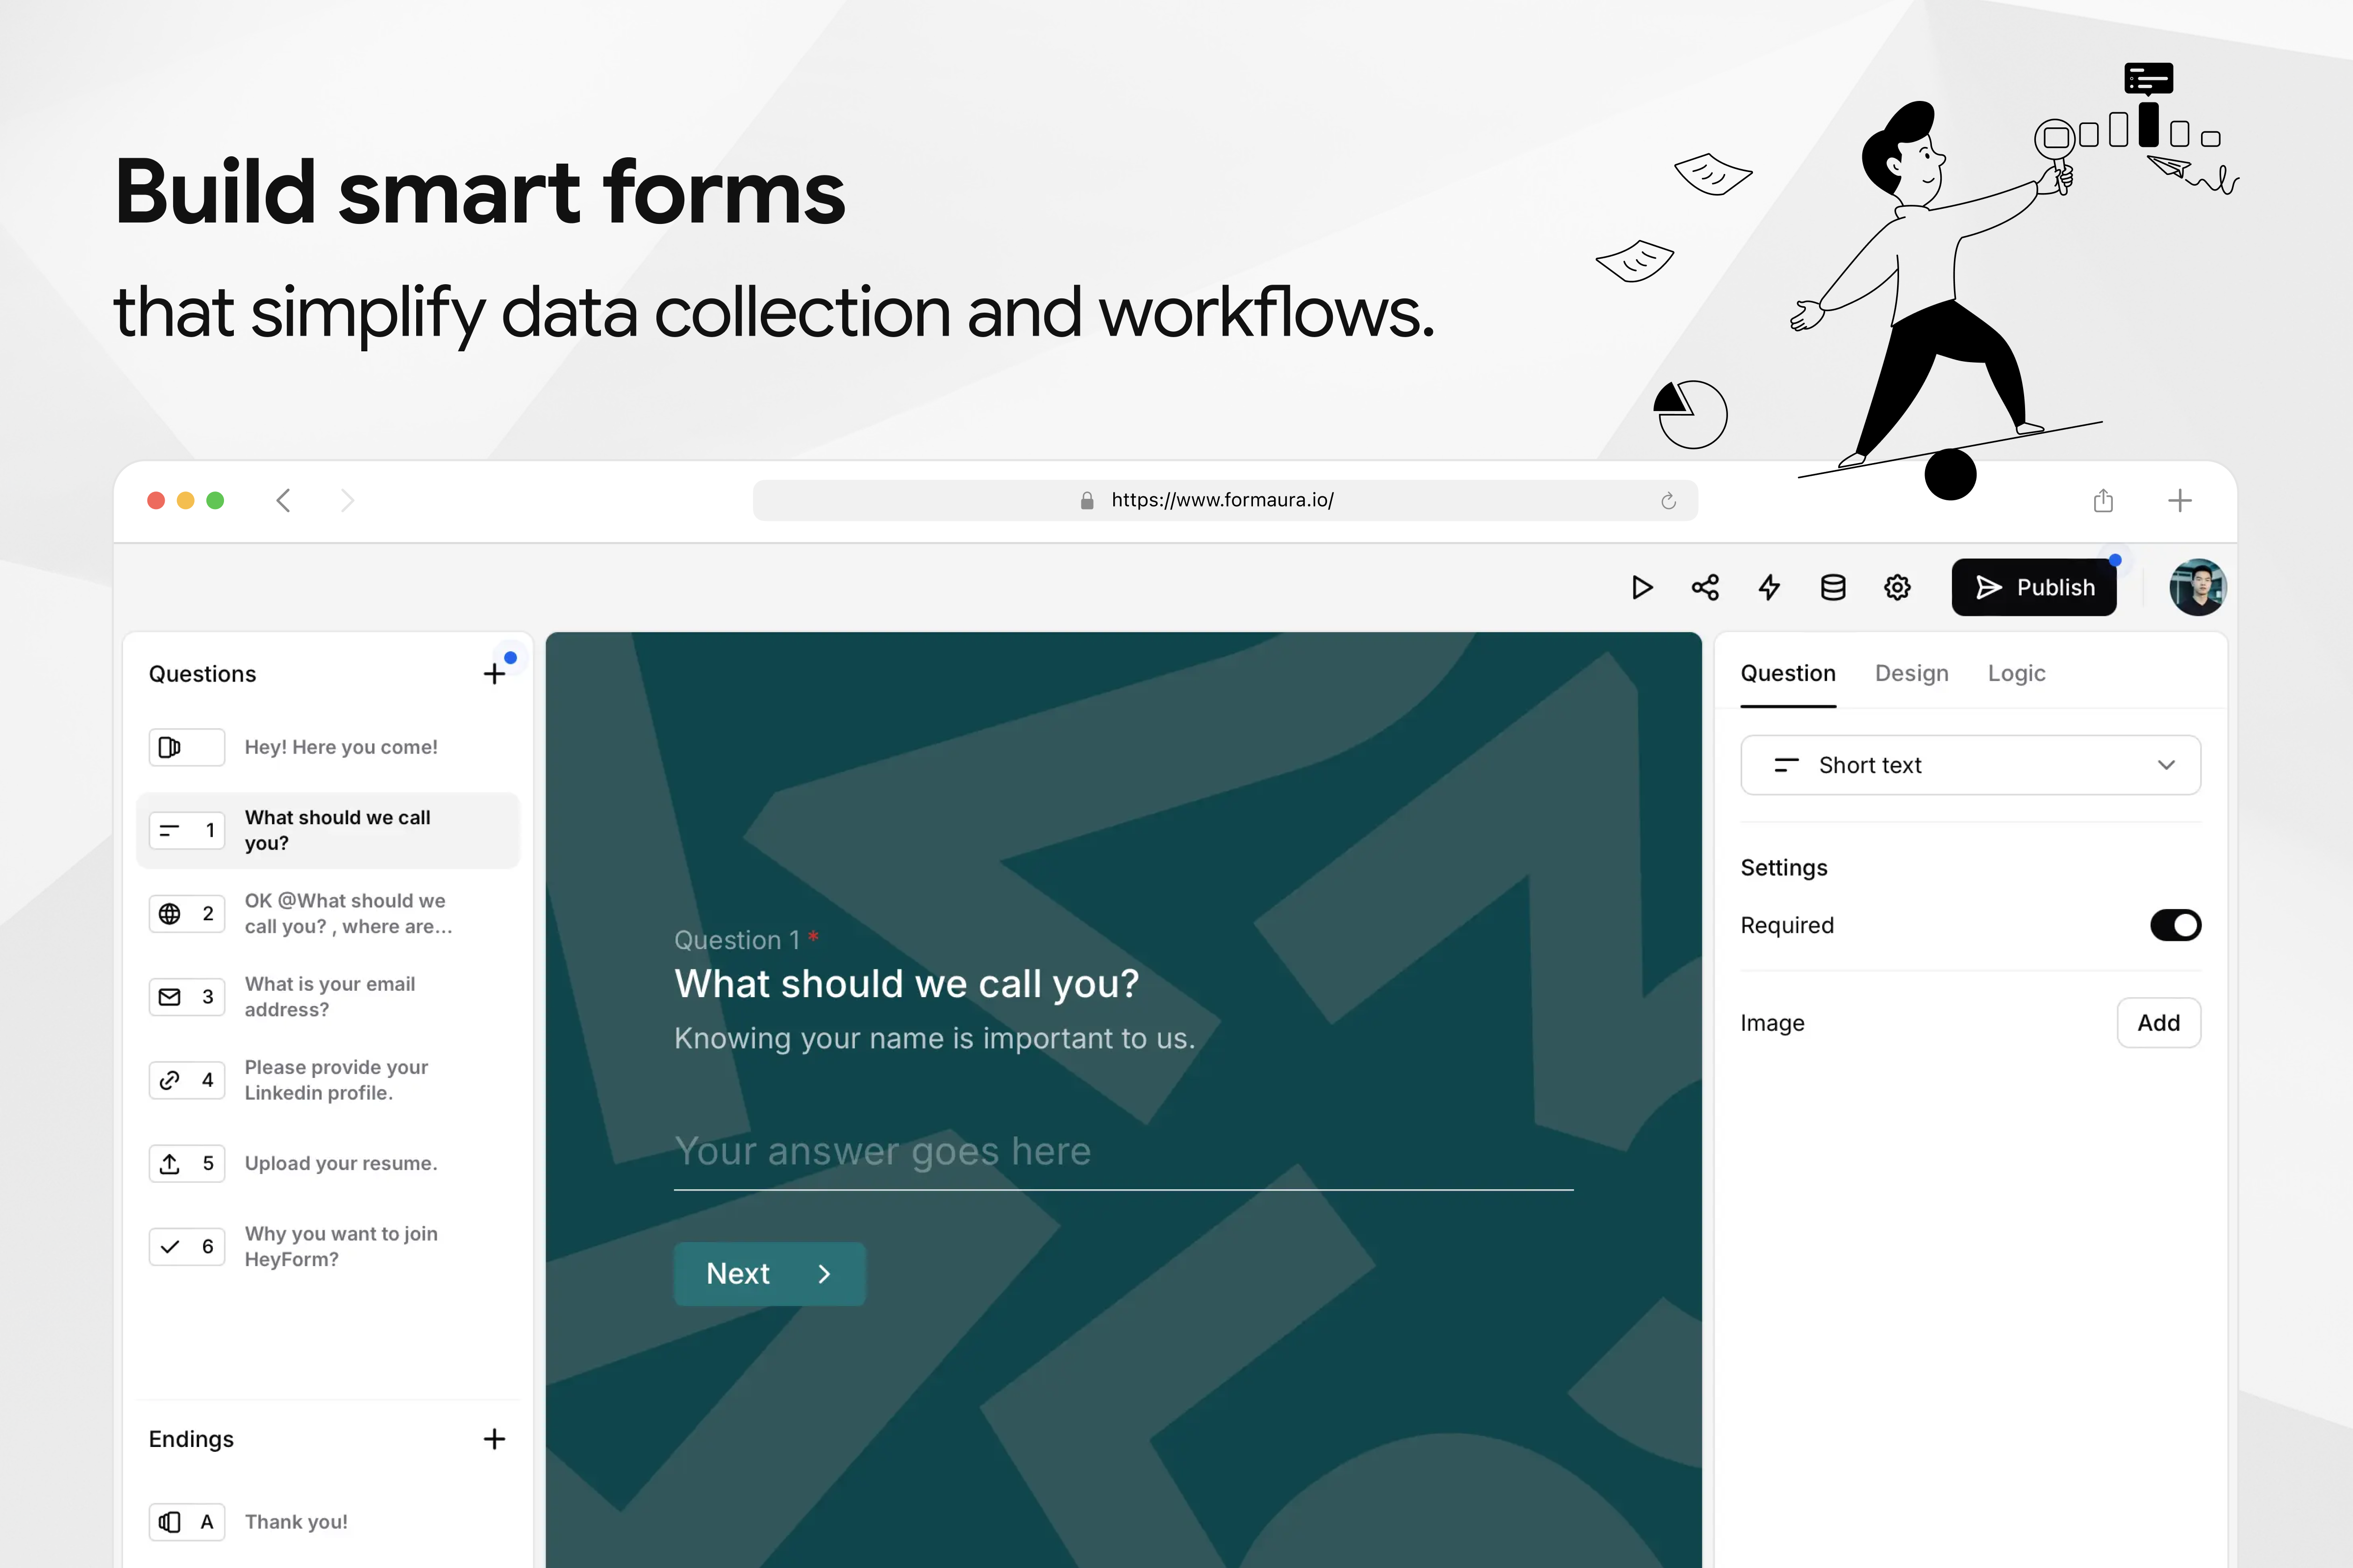Open form settings with the gear icon
The width and height of the screenshot is (2353, 1568).
coord(1897,587)
